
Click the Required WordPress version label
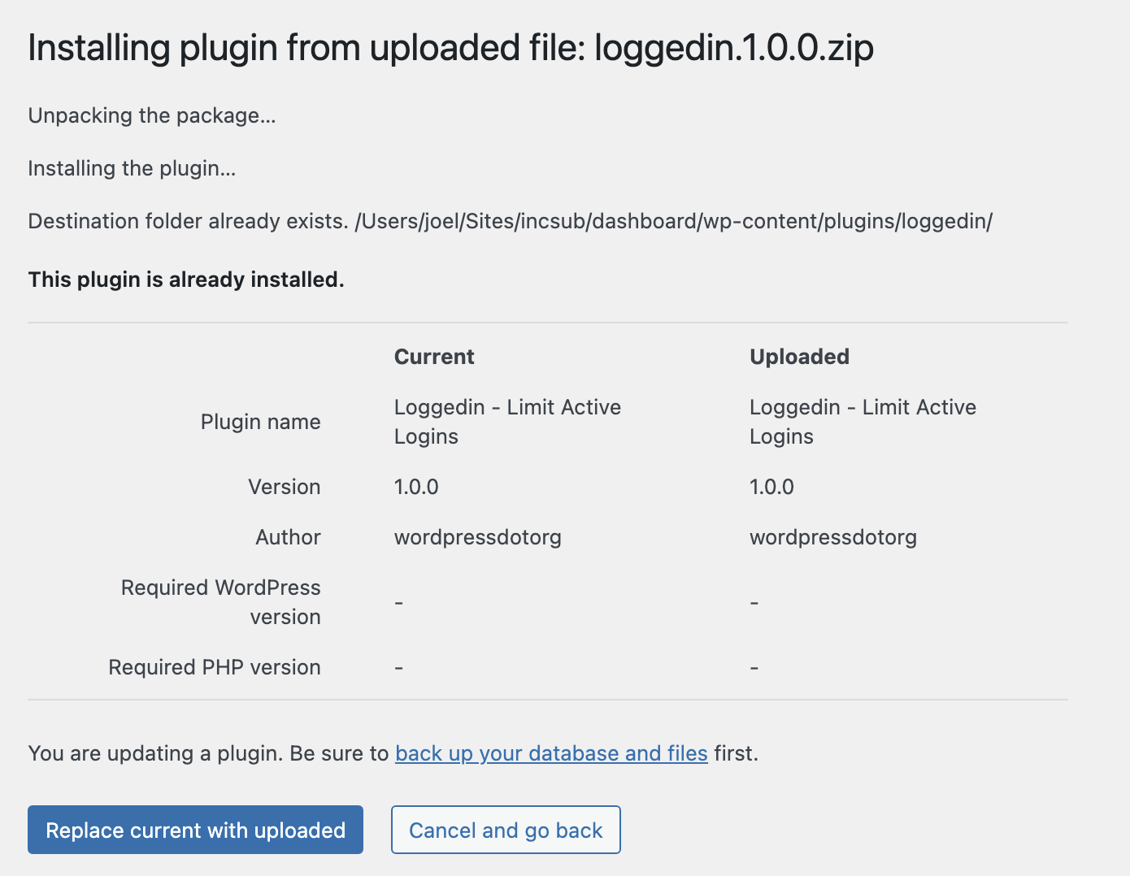tap(221, 602)
